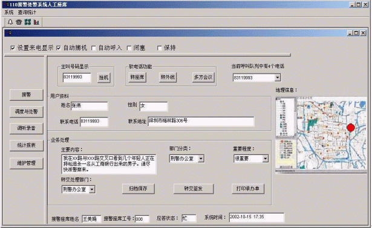Click the map layer list scrollbar
Image resolution: width=372 pixels, height=228 pixels.
[x=295, y=117]
